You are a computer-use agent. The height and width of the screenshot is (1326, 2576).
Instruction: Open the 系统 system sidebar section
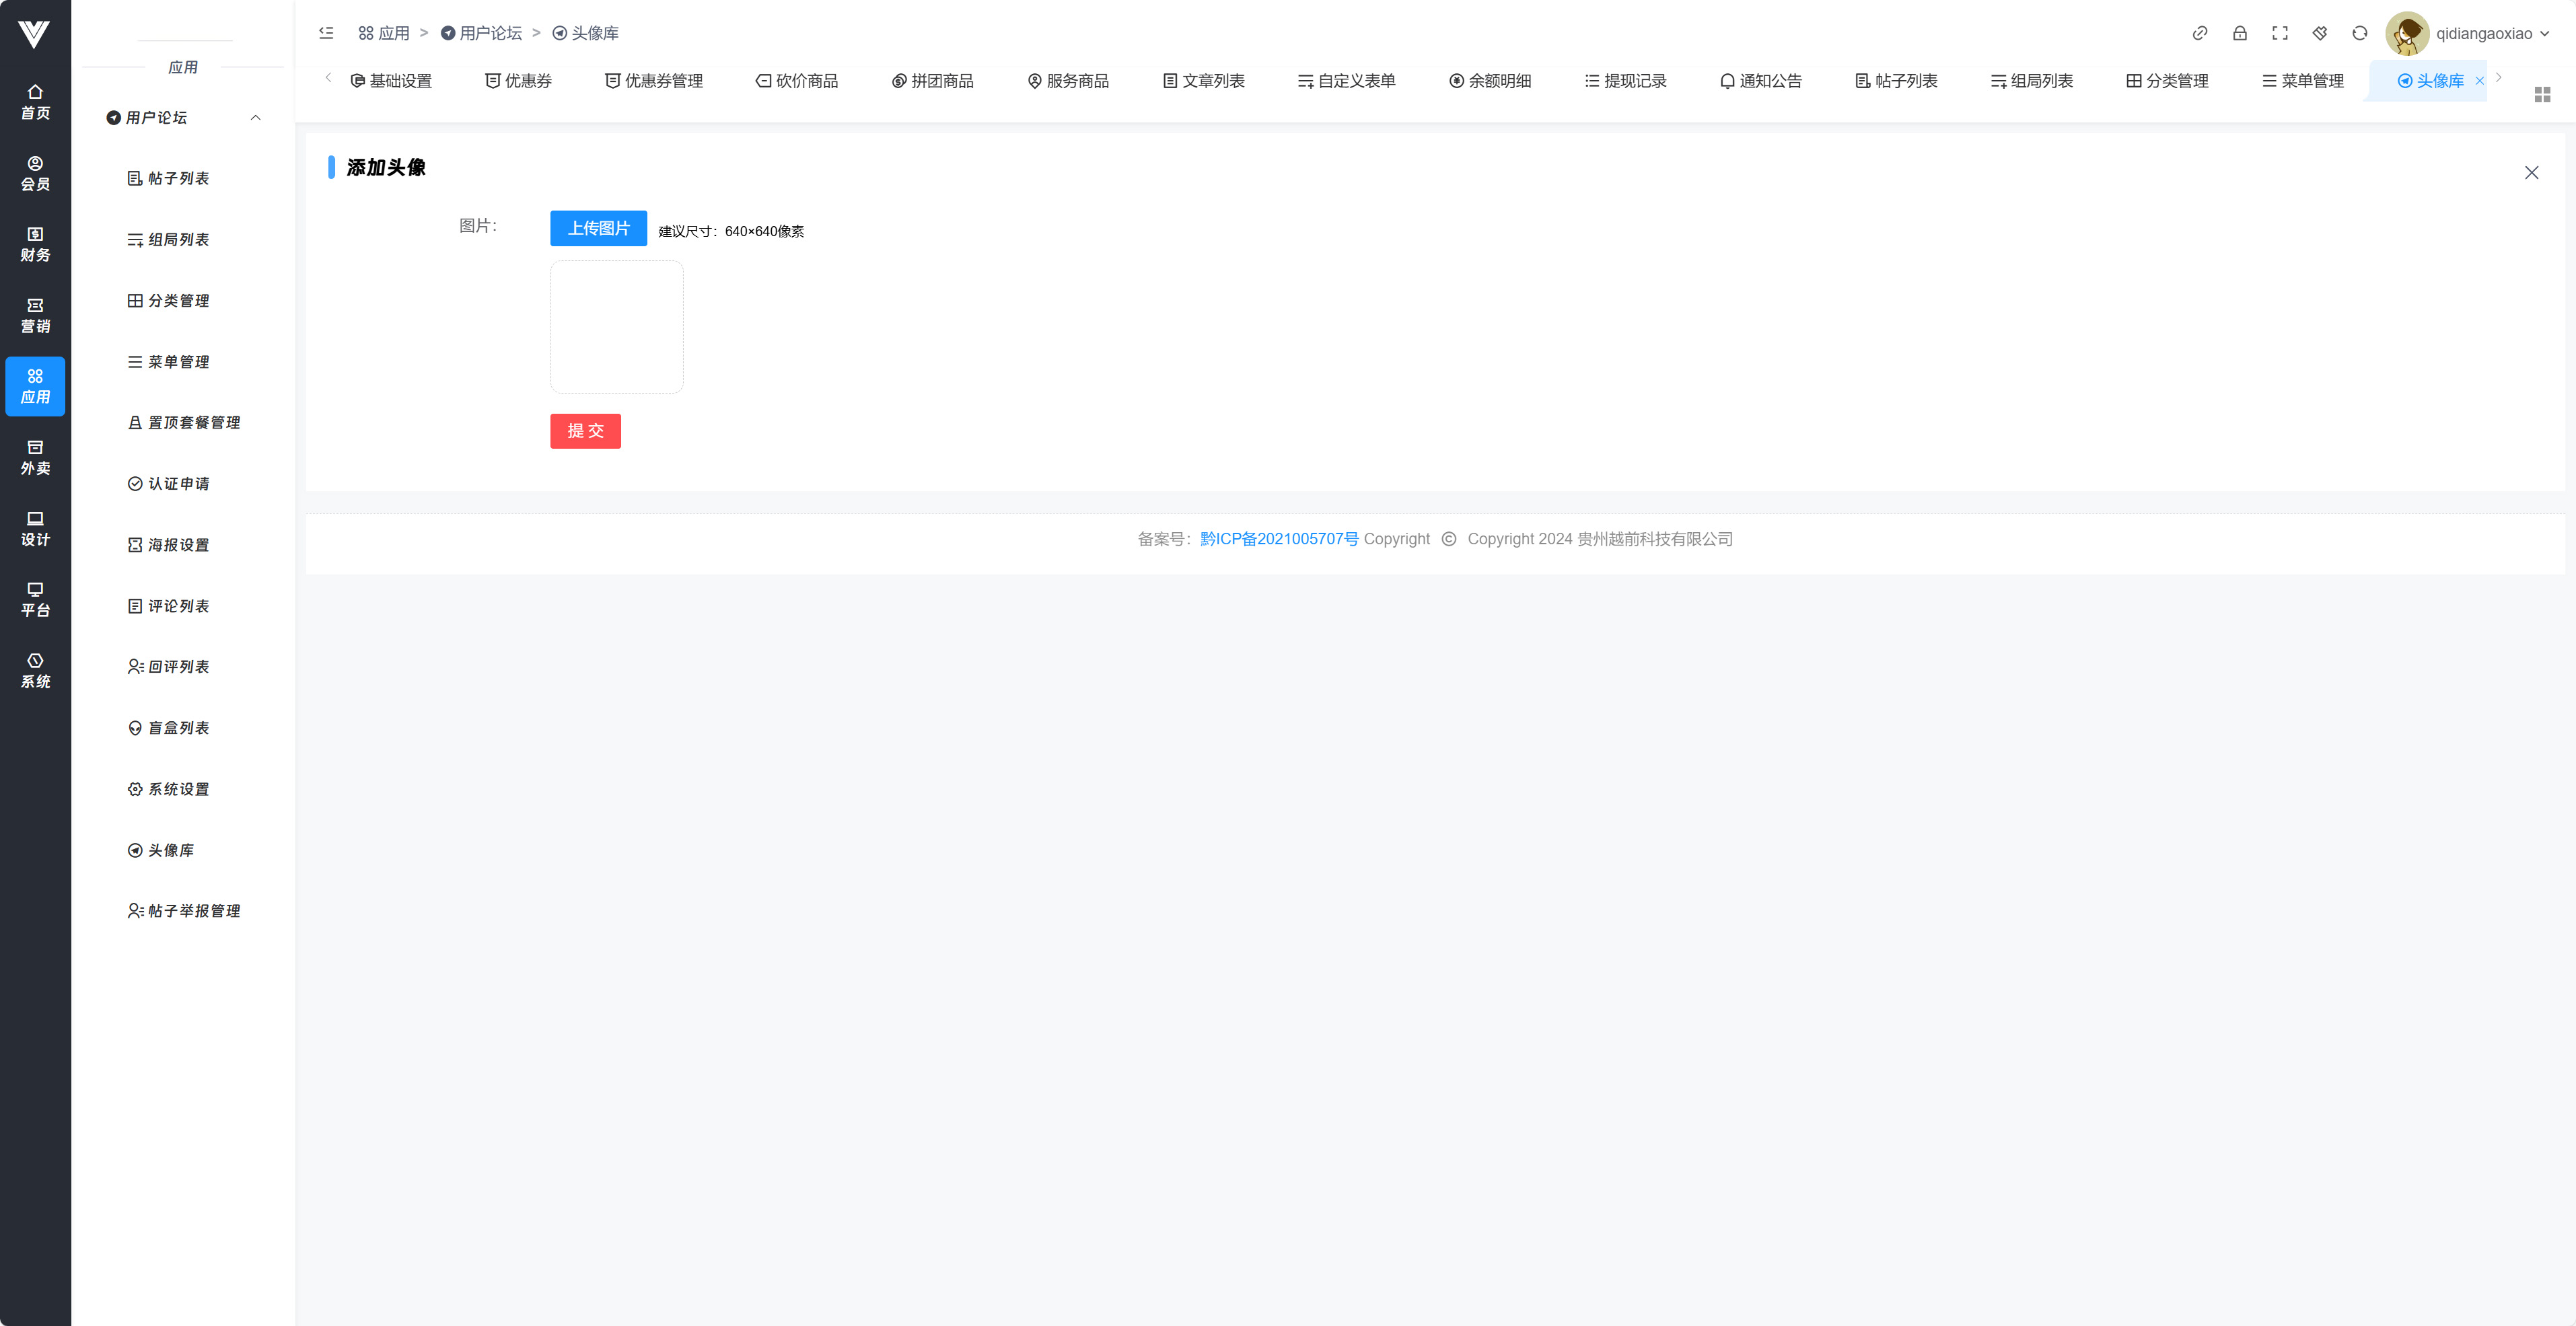(35, 670)
